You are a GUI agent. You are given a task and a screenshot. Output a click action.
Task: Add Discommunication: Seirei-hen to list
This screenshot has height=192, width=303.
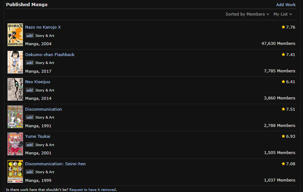[x=30, y=172]
